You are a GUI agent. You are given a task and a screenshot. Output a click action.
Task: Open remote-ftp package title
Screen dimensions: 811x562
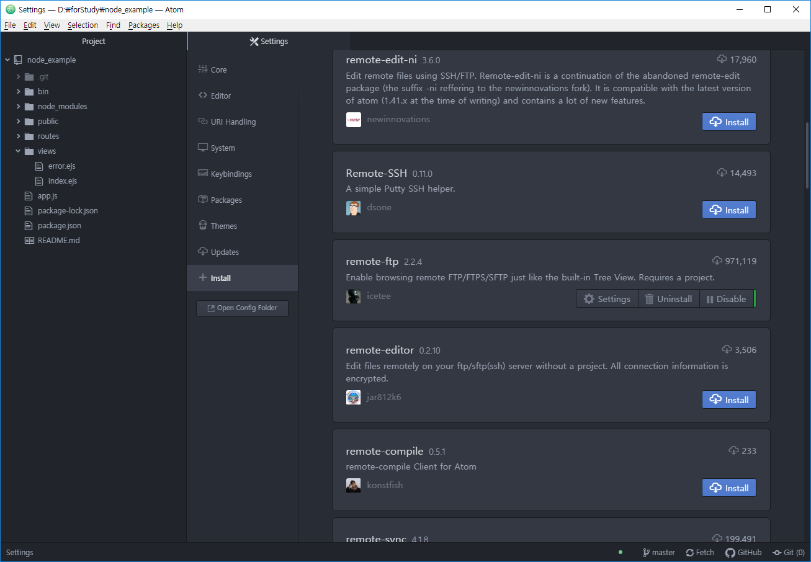click(372, 261)
